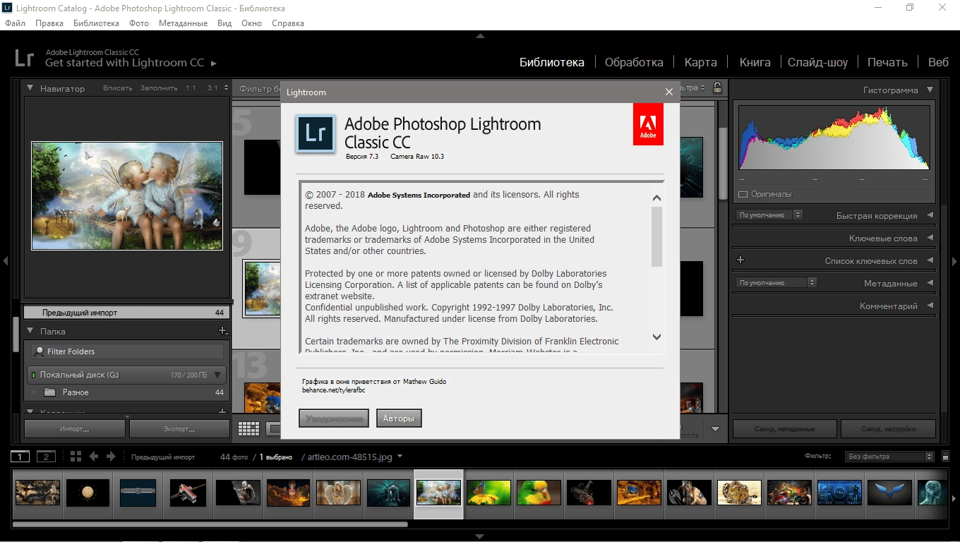
Task: Switch to the Карта module
Action: pos(701,62)
